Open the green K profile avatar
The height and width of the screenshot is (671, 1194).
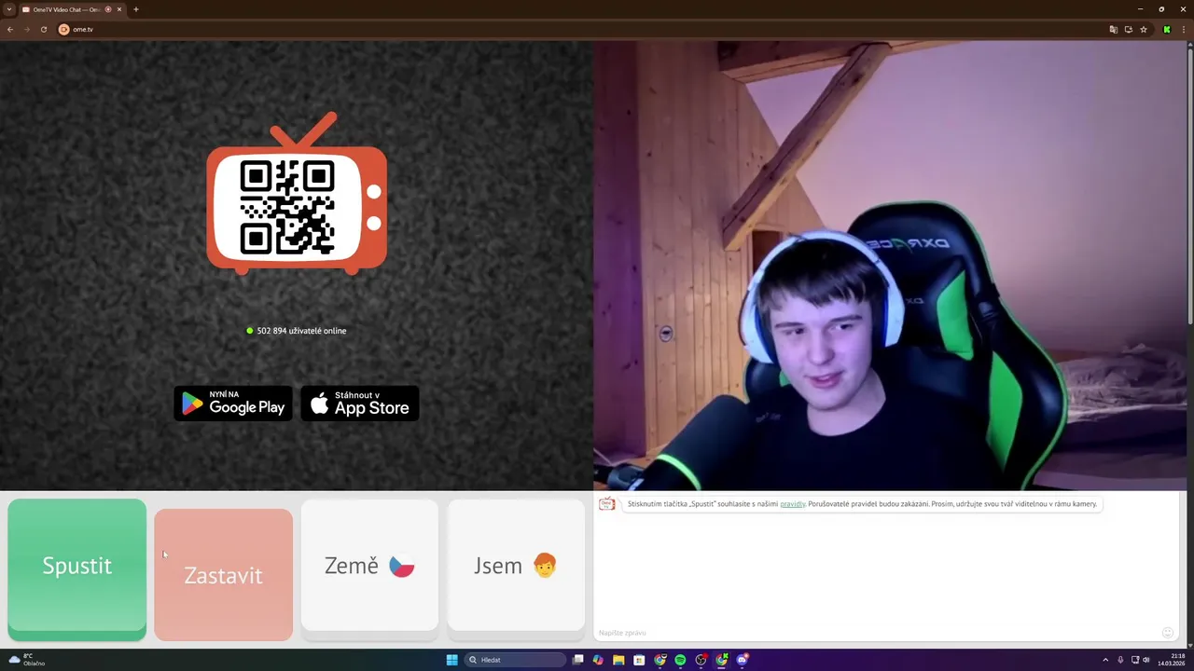coord(1167,29)
